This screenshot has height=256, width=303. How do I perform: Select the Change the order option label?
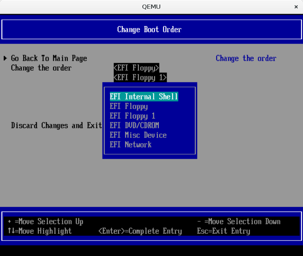(x=41, y=68)
